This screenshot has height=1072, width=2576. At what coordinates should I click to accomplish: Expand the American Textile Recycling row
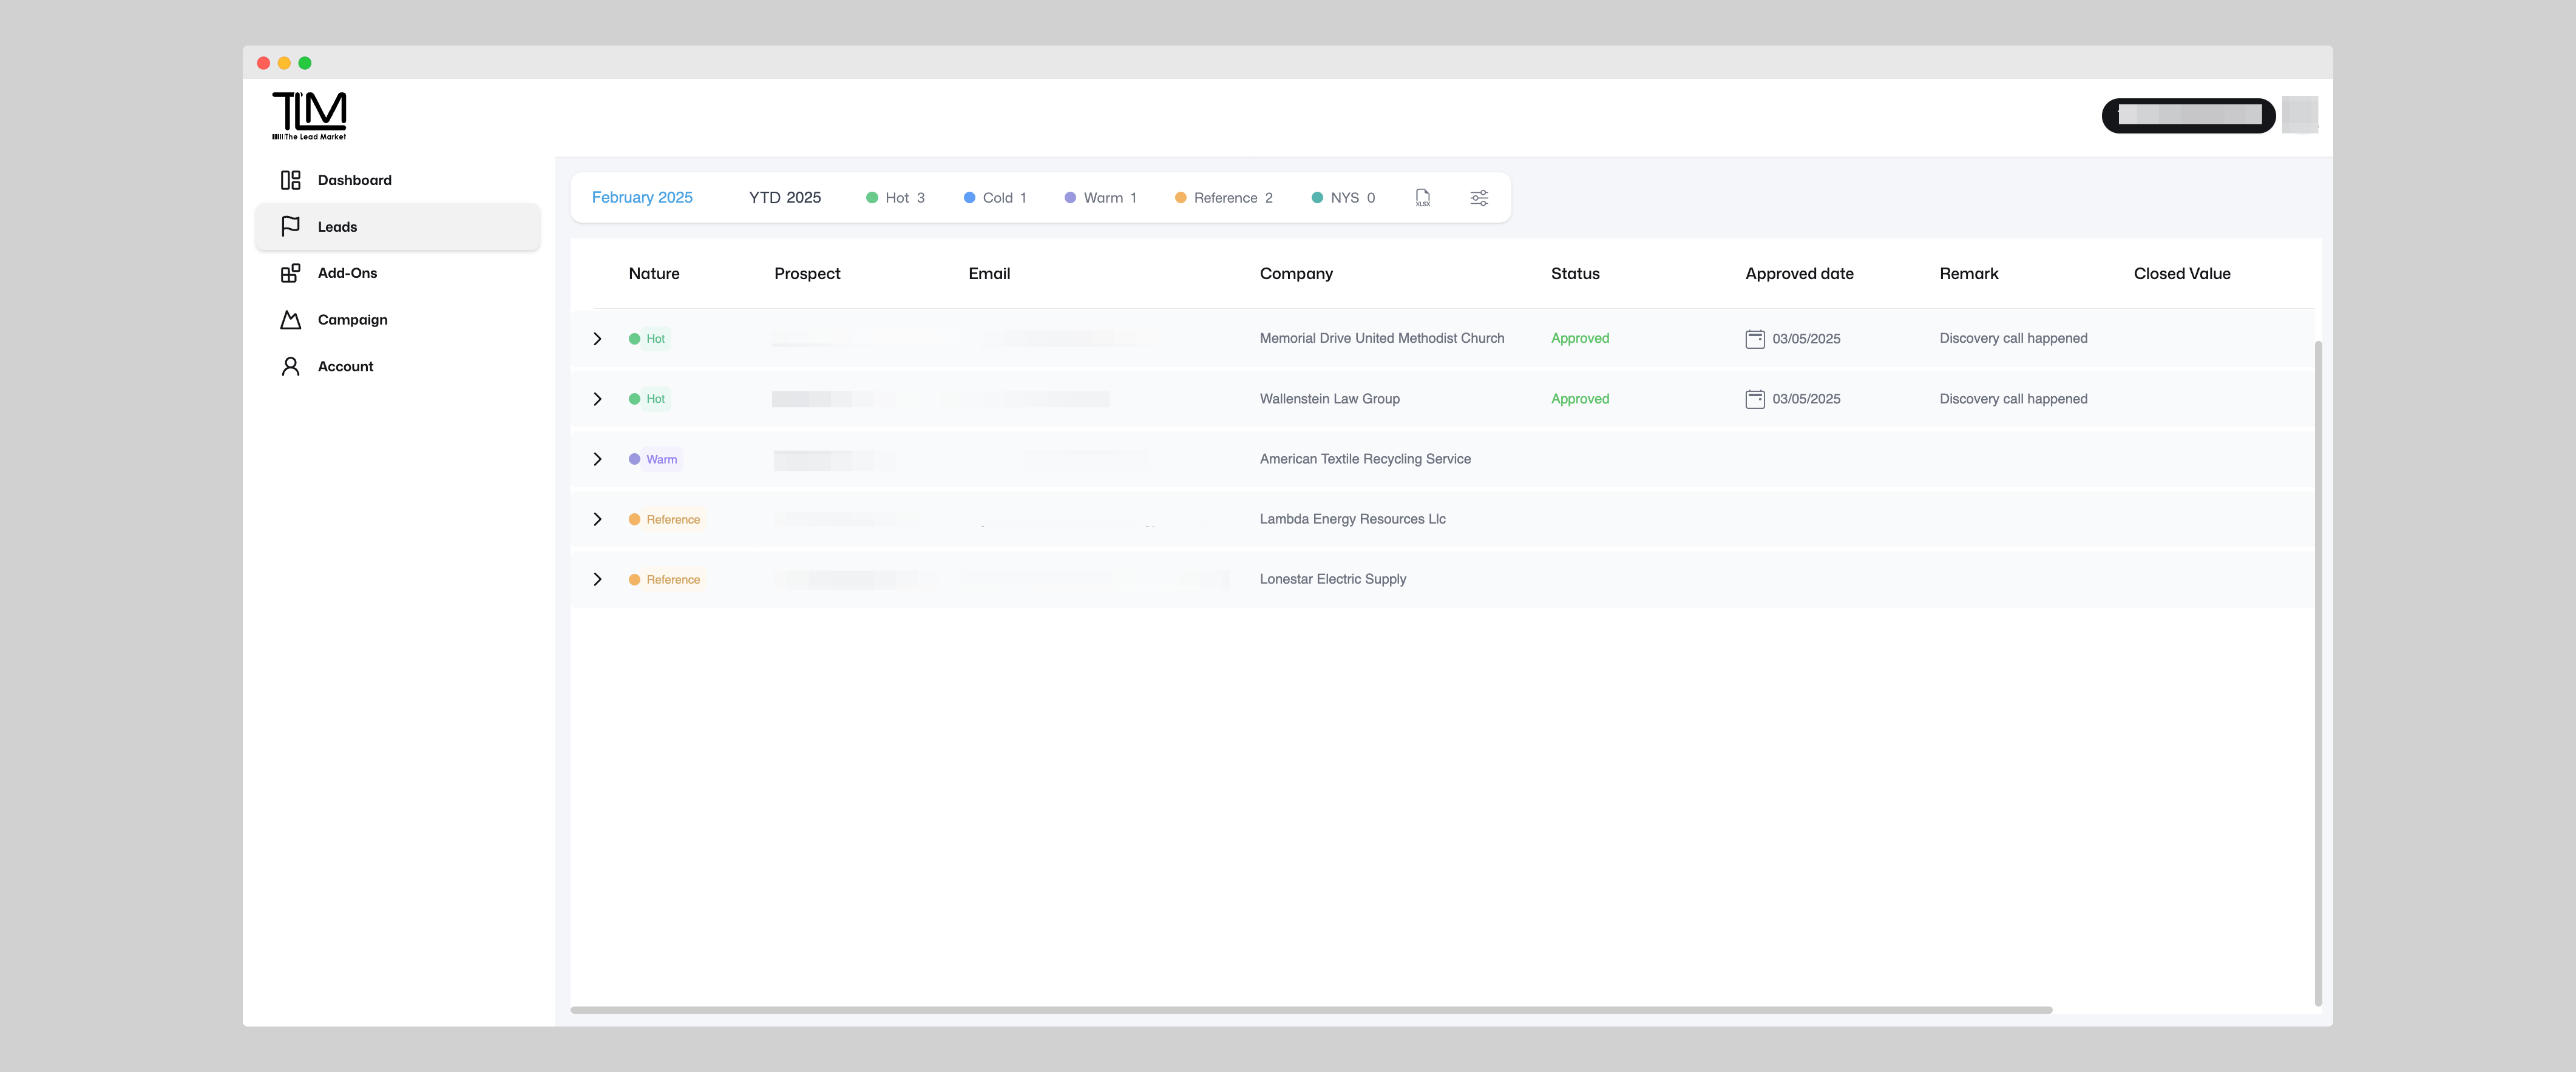(x=597, y=460)
